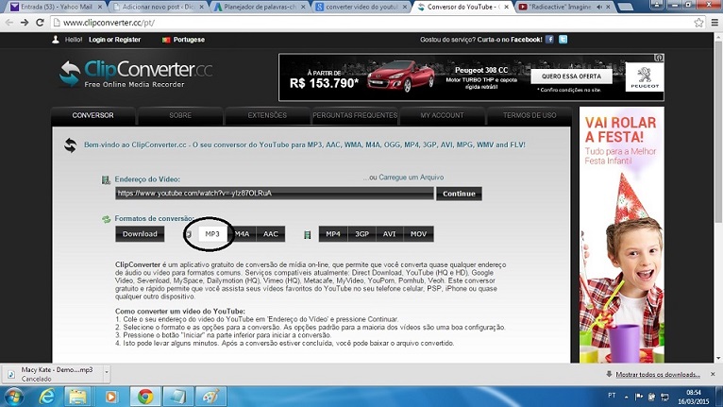Screen dimensions: 723x407
Task: Choose the Download option button
Action: pos(140,234)
